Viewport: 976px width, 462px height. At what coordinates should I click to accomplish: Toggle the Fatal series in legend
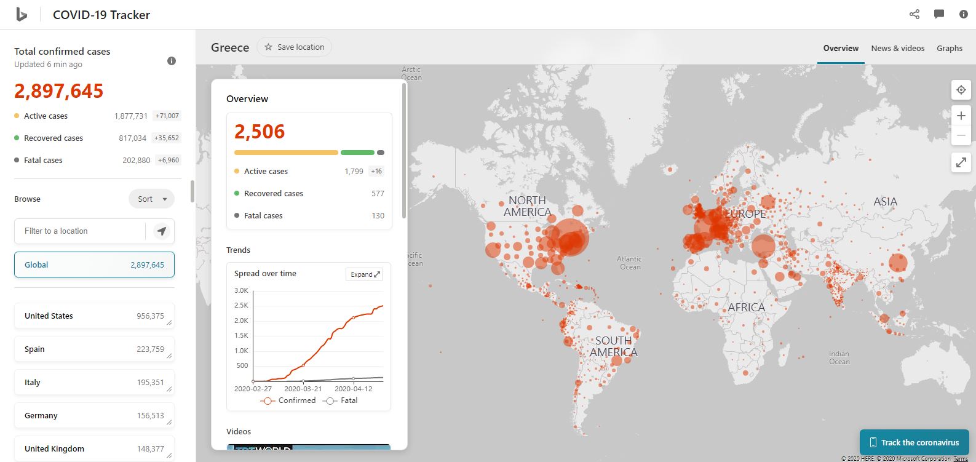[x=341, y=400]
